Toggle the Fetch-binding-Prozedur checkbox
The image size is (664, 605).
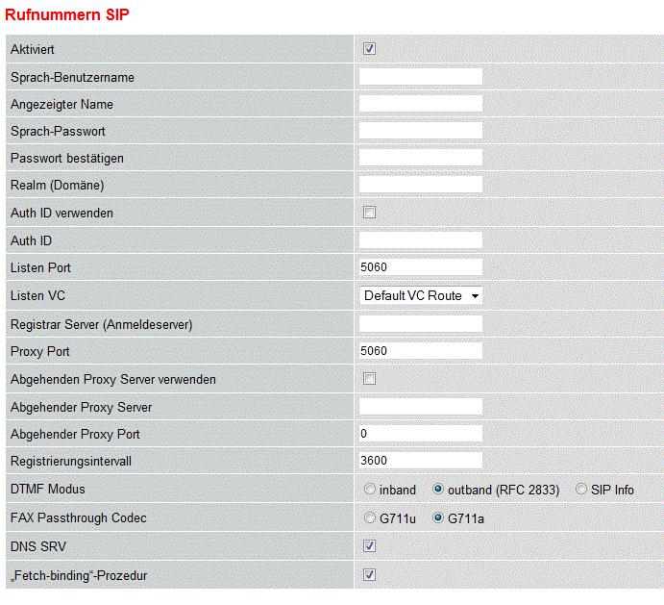pyautogui.click(x=369, y=575)
